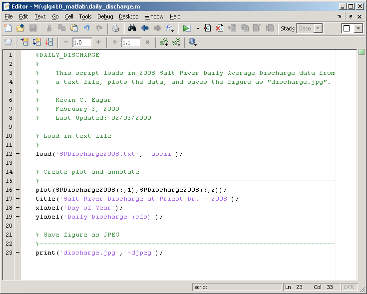The image size is (367, 294).
Task: Undo the last edit
Action: 87,28
